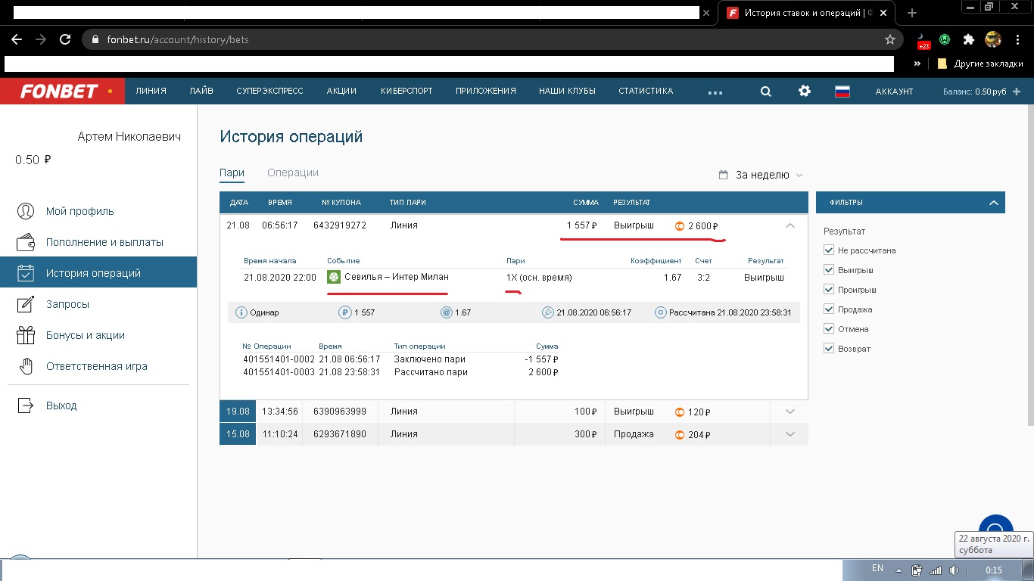Image resolution: width=1034 pixels, height=581 pixels.
Task: Switch to the Операции tab
Action: pos(293,172)
